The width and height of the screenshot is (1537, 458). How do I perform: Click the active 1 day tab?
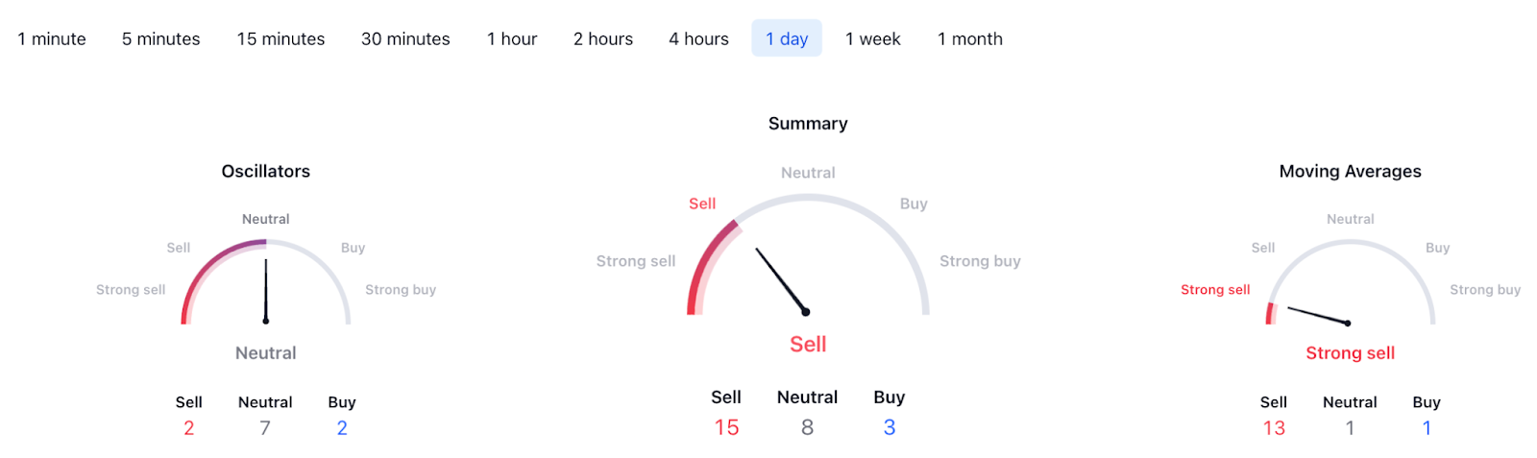coord(787,39)
